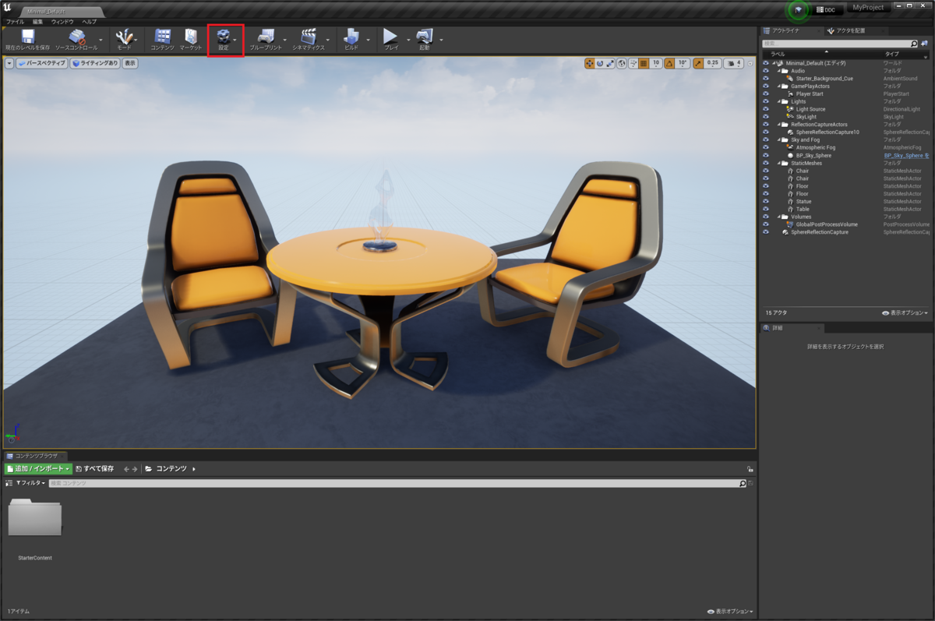Open the Content Browser via the toolbar icon

[161, 37]
